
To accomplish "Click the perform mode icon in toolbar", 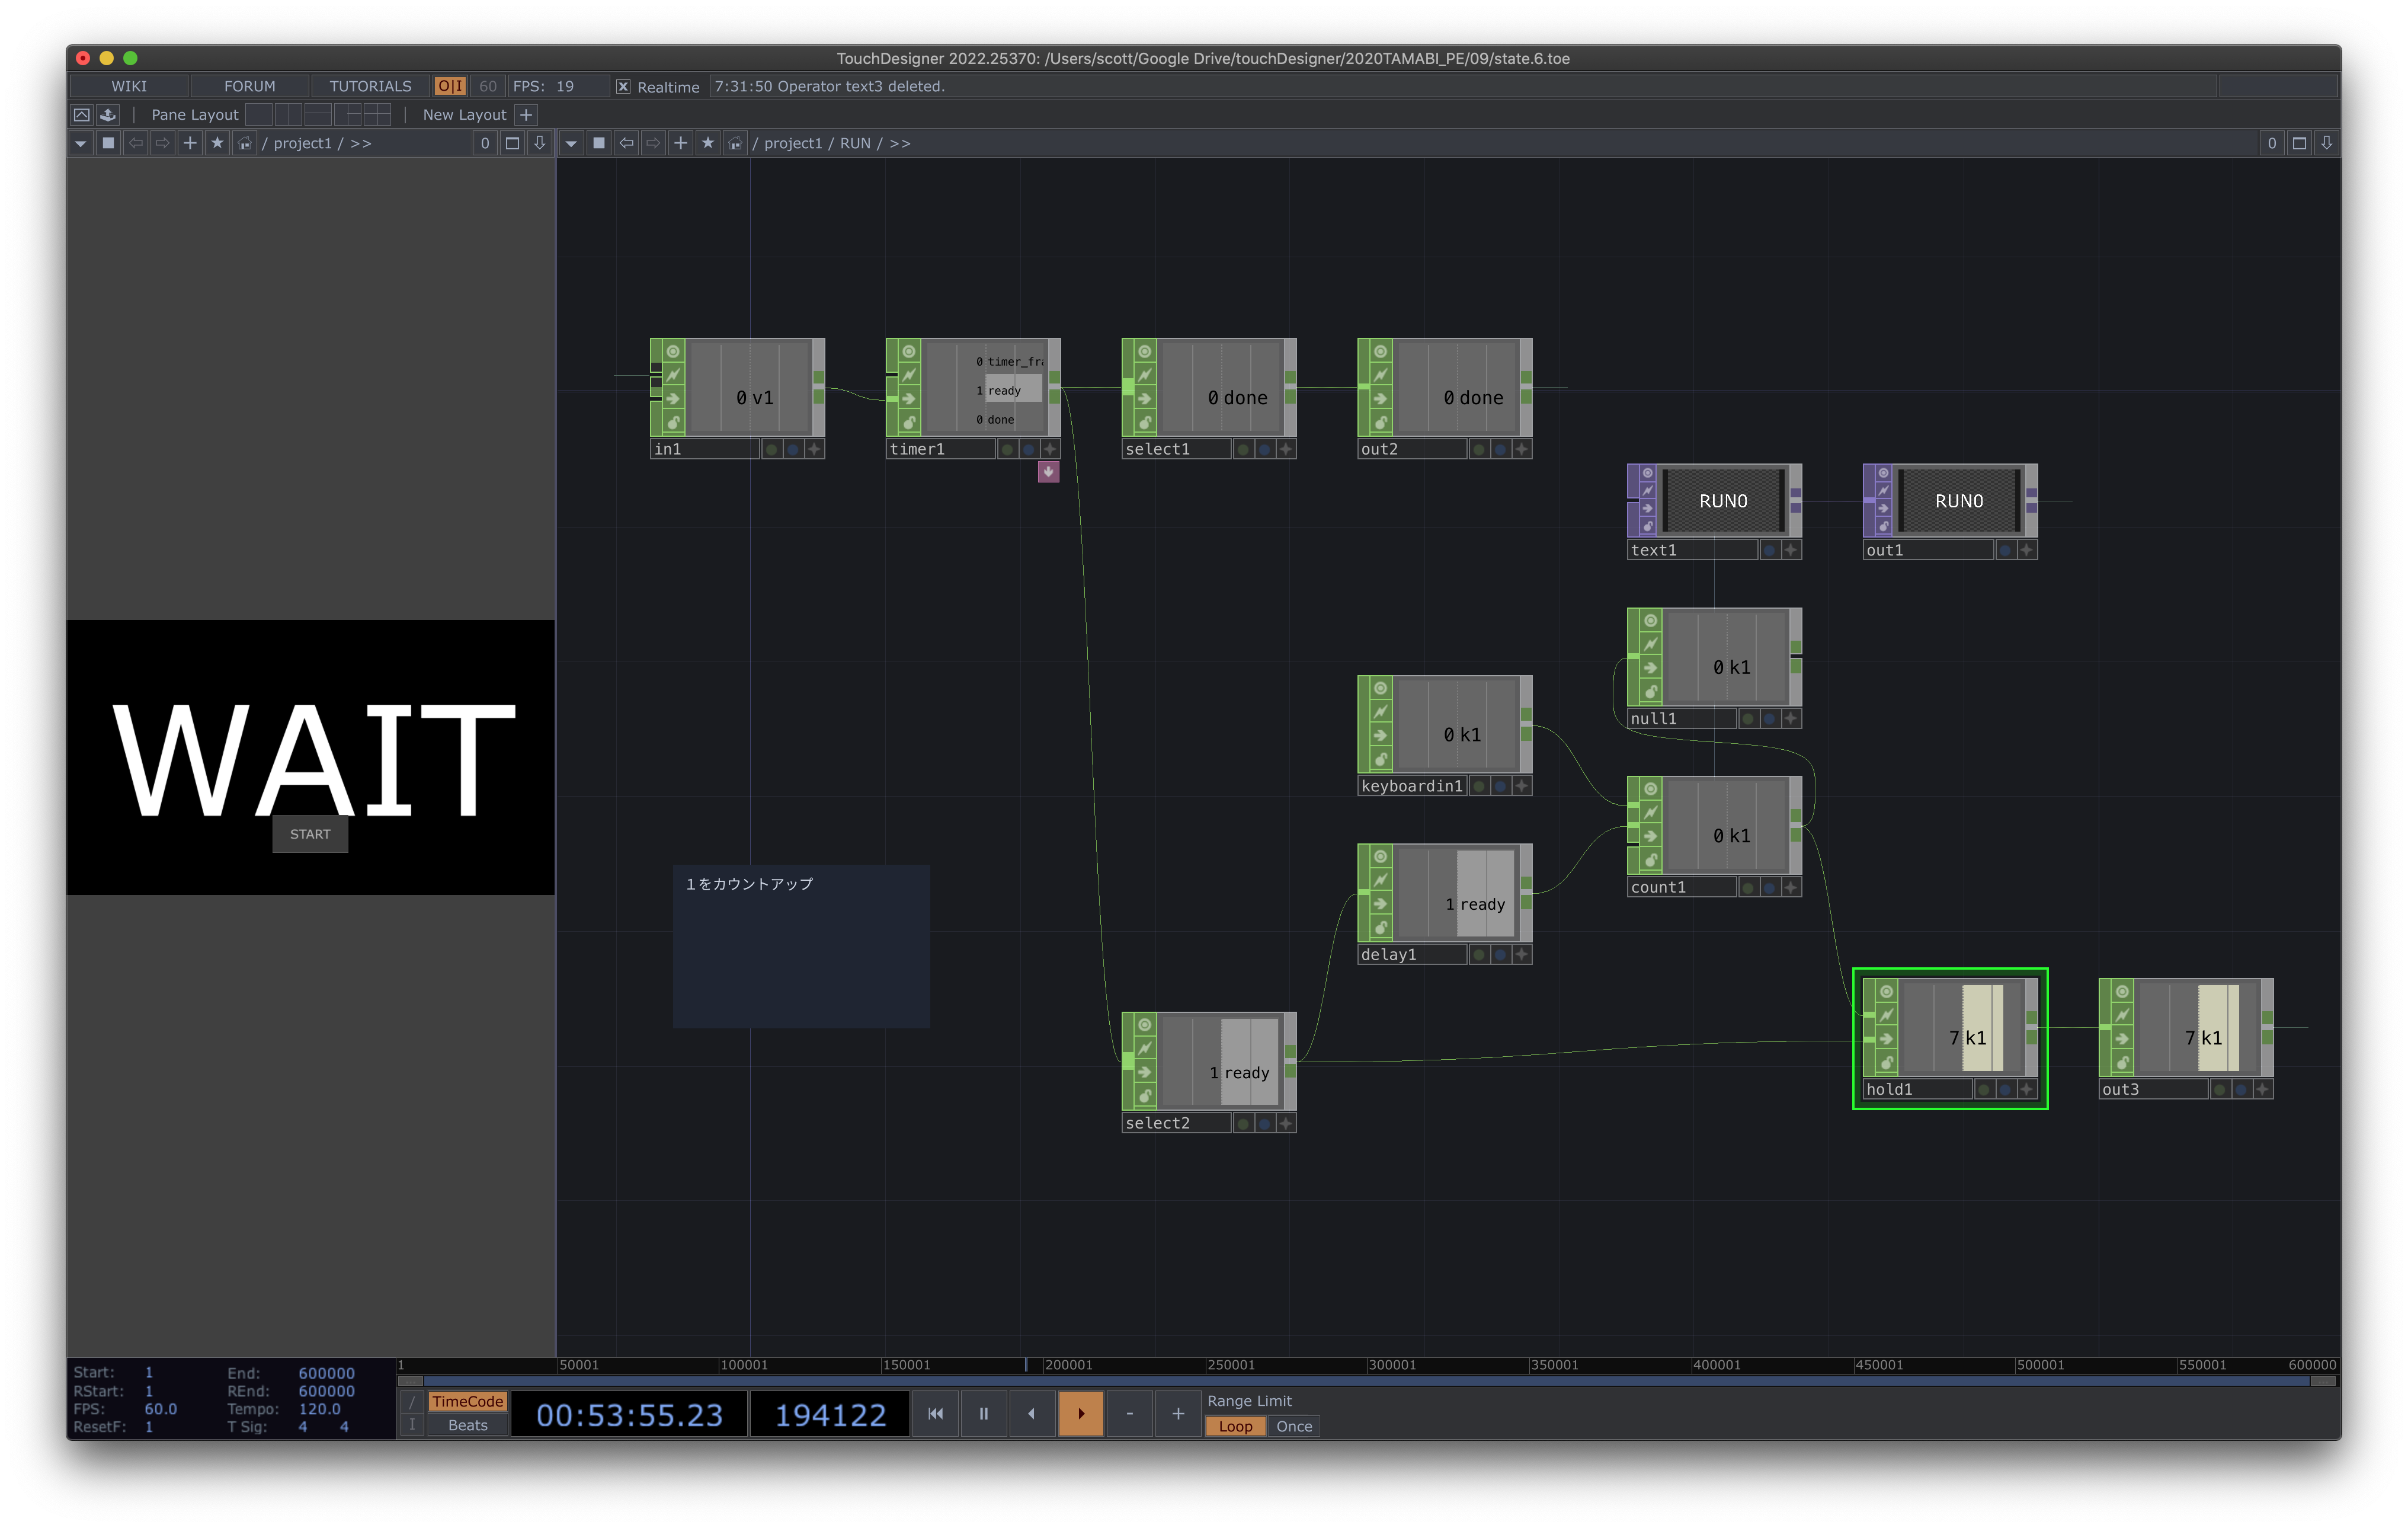I will [x=82, y=114].
